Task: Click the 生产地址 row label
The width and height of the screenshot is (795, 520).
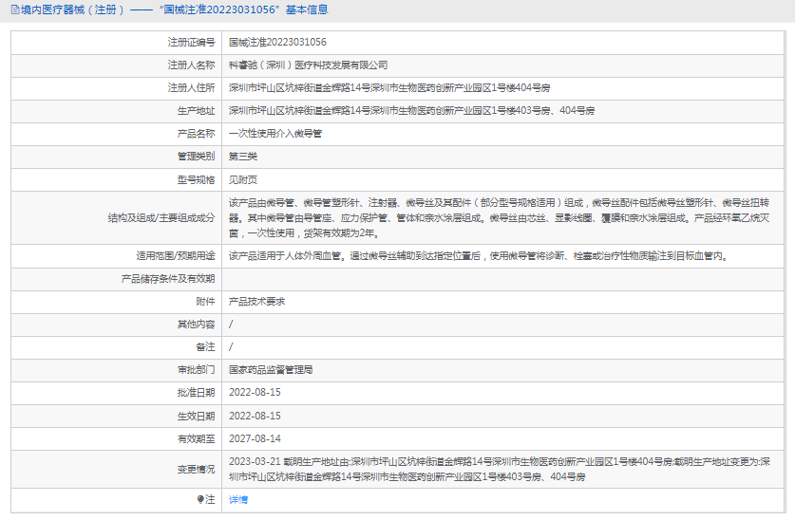Action: (x=196, y=110)
